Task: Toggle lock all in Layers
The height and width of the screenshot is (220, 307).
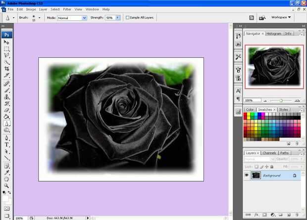Action: tap(272, 167)
